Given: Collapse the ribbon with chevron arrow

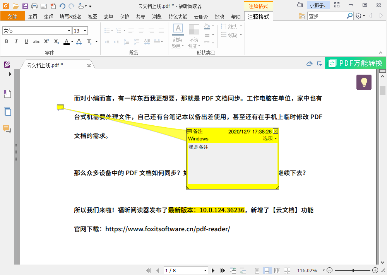Looking at the screenshot, I should tap(380, 53).
